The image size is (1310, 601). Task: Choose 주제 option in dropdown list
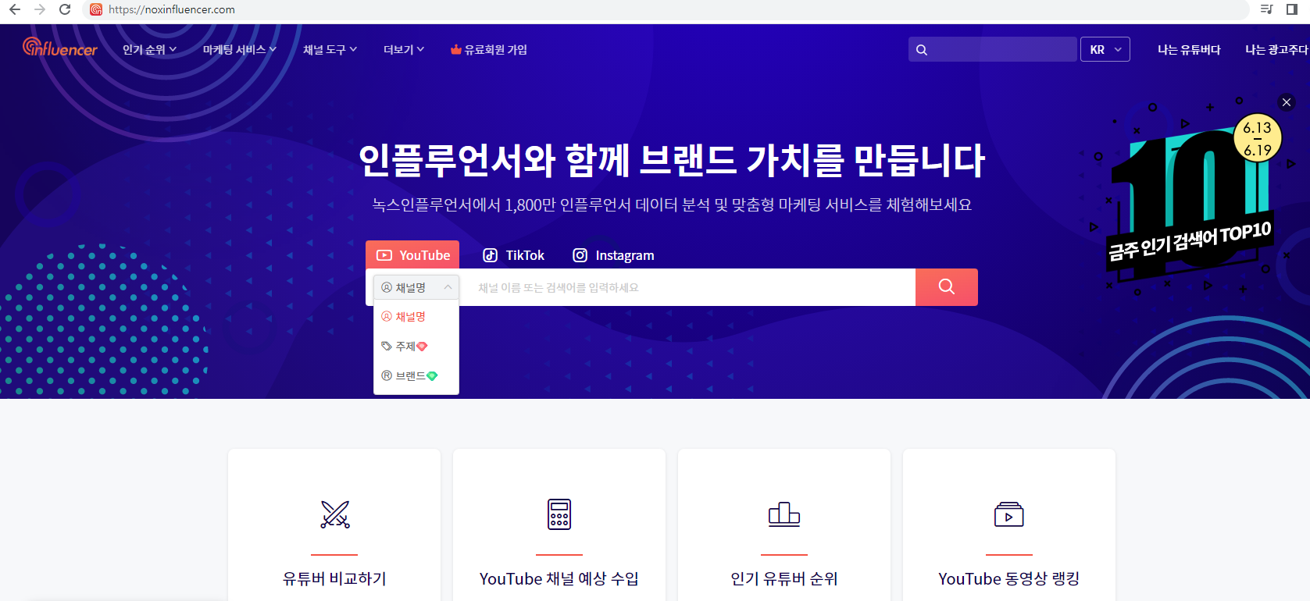[x=416, y=346]
